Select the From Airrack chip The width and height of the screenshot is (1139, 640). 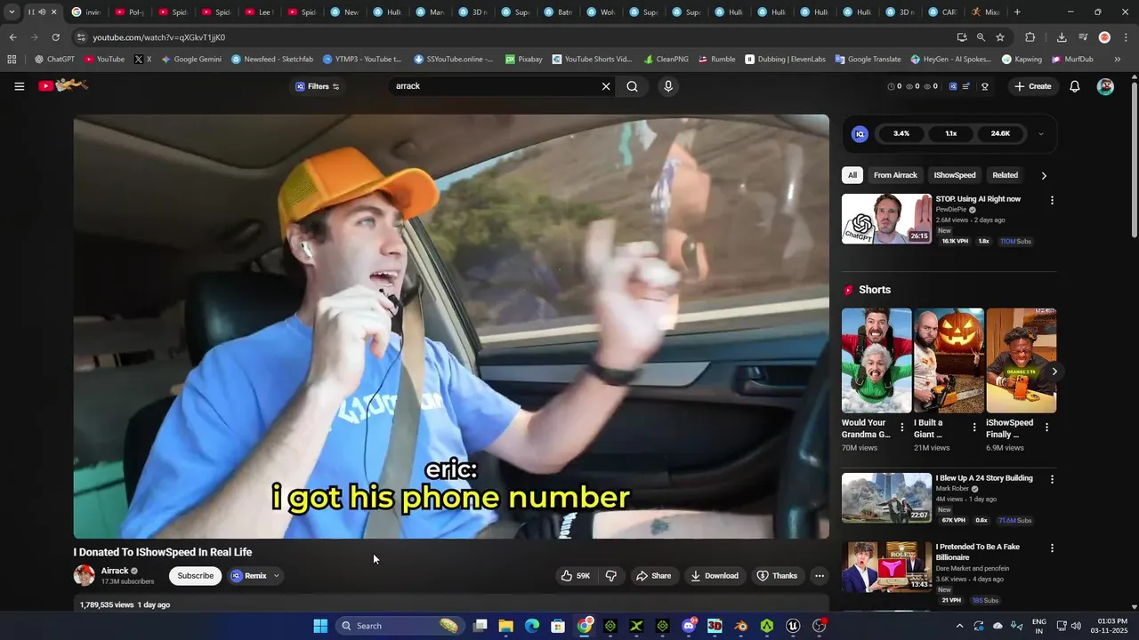click(895, 175)
